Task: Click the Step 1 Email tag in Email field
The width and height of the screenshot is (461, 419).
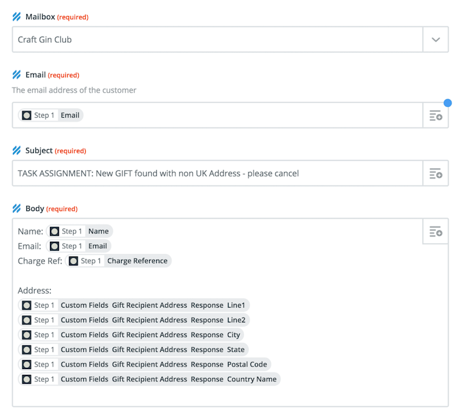Action: [x=51, y=115]
